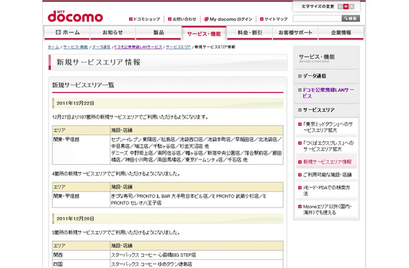This screenshot has width=409, height=268.
Task: Open 新規サービスエリア情報 sidebar link
Action: pos(327,162)
